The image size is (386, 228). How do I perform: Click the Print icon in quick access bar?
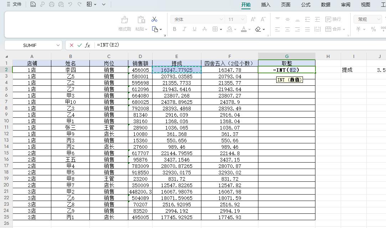pos(51,4)
